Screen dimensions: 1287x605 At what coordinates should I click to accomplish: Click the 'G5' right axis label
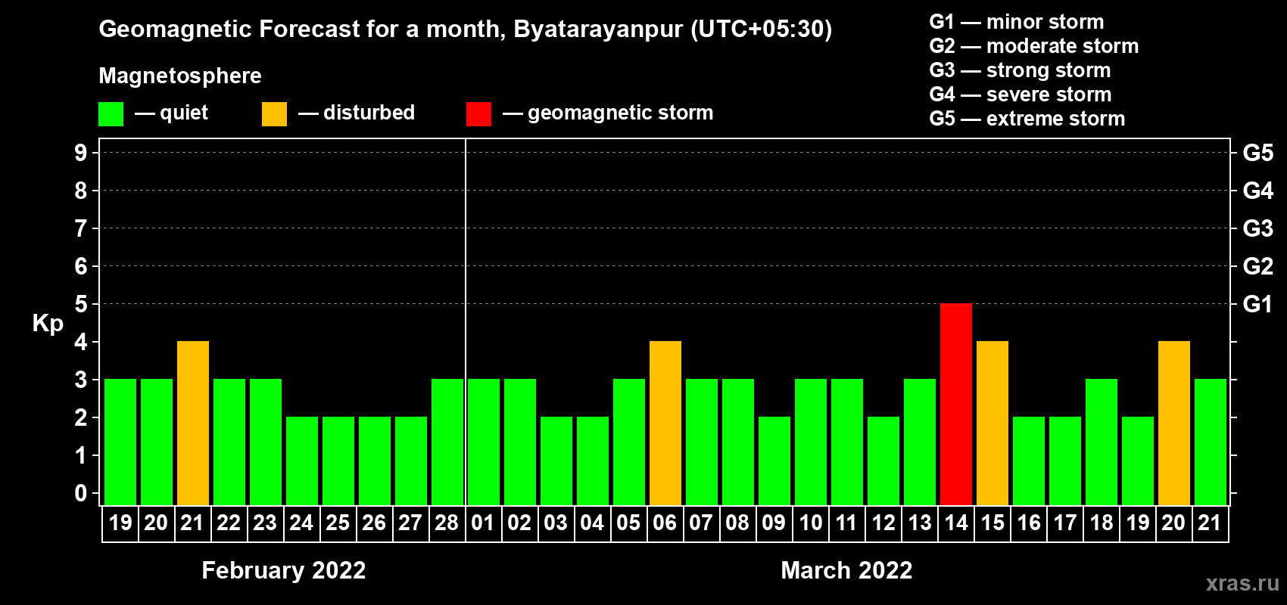[1257, 153]
